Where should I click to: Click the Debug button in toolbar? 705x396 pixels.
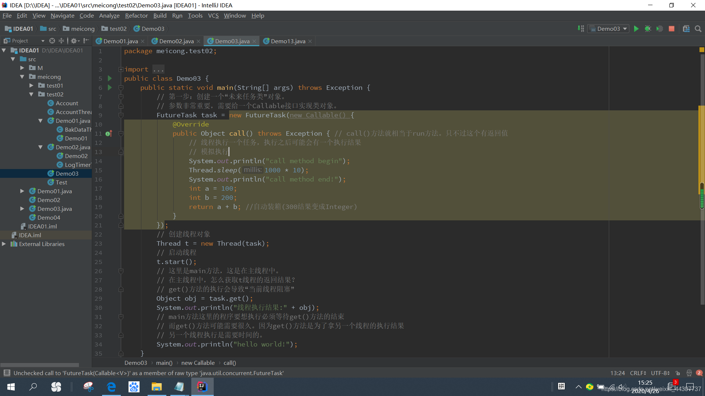click(x=649, y=29)
